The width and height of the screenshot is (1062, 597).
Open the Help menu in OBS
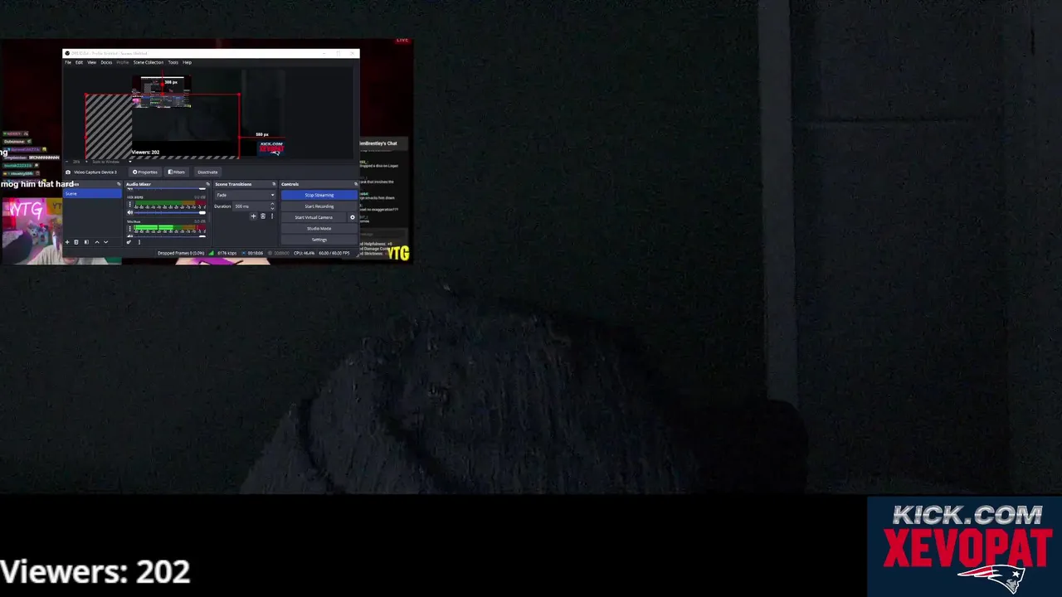[187, 62]
